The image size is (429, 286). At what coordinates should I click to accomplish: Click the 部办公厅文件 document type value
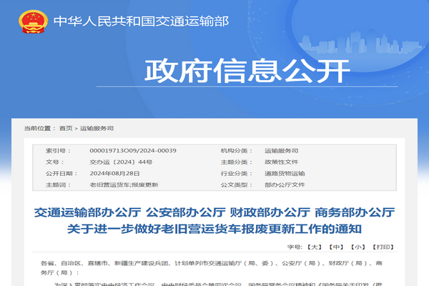285,184
